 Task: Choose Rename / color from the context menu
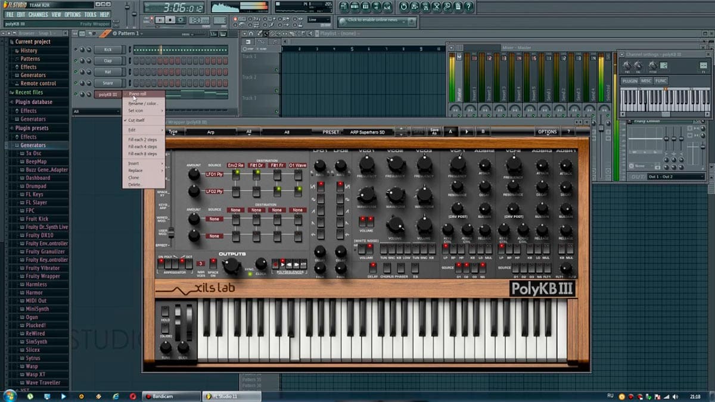[x=143, y=104]
